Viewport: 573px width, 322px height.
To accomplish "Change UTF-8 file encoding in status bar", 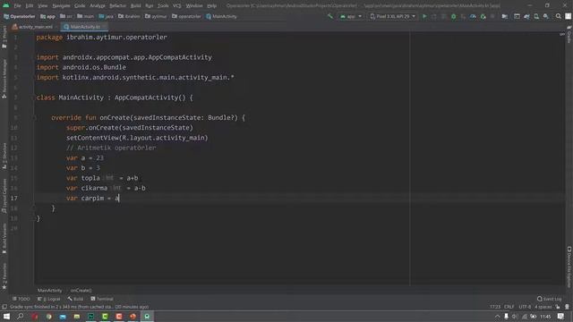I will pos(525,307).
